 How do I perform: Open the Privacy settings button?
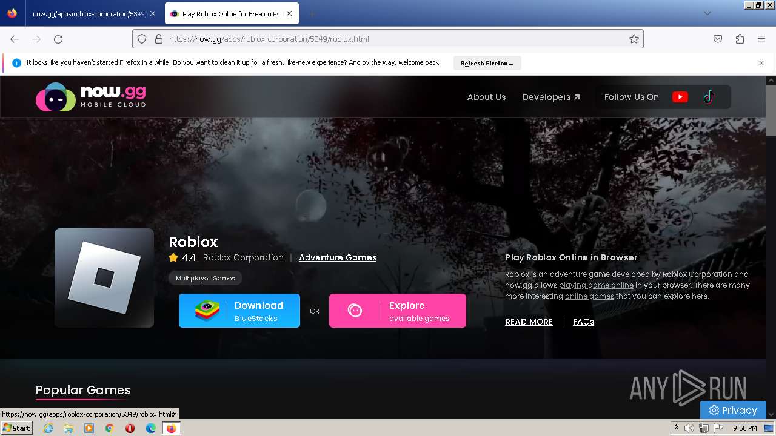[733, 410]
